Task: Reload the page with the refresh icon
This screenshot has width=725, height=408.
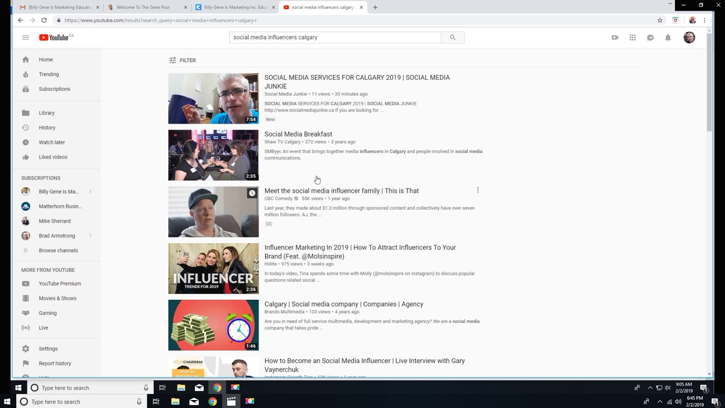Action: click(44, 20)
